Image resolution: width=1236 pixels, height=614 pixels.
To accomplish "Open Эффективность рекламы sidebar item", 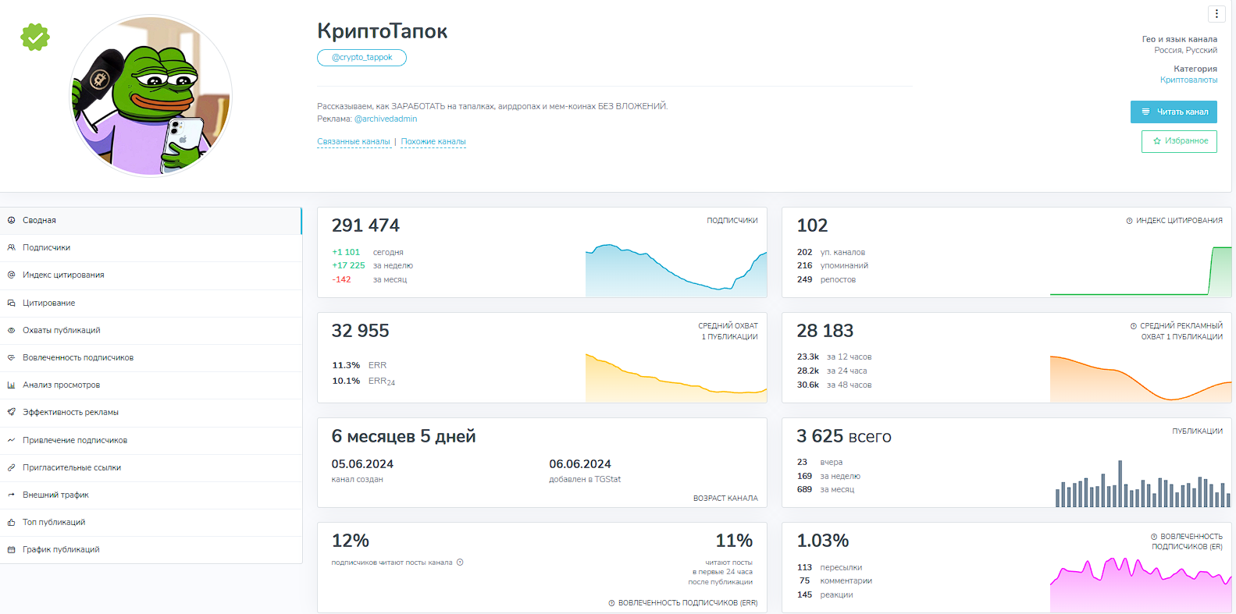I will [x=151, y=413].
